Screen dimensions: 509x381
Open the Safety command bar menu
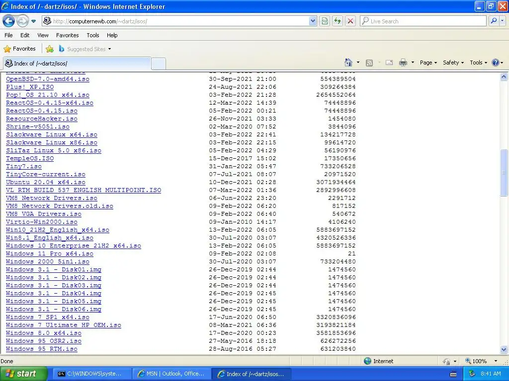[453, 63]
